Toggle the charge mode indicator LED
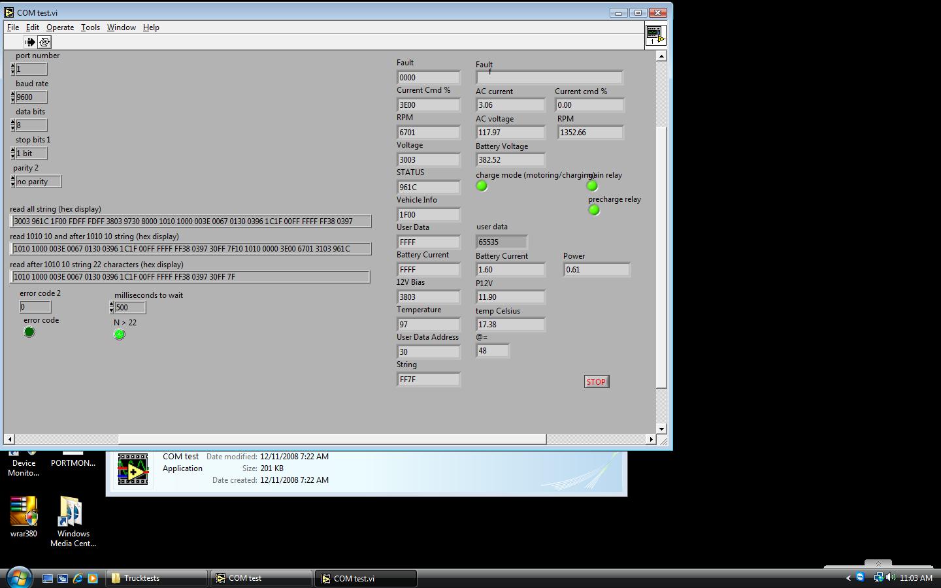The image size is (941, 588). pyautogui.click(x=482, y=186)
